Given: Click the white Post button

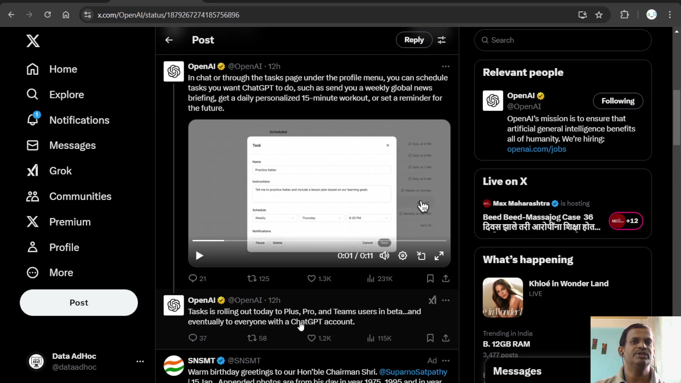Looking at the screenshot, I should point(79,302).
